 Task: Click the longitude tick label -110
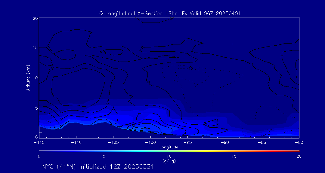point(76,143)
